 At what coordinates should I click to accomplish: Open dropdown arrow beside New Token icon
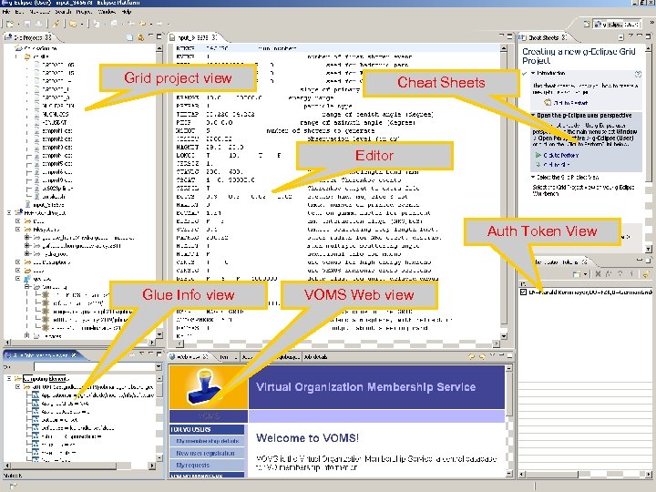point(585,274)
